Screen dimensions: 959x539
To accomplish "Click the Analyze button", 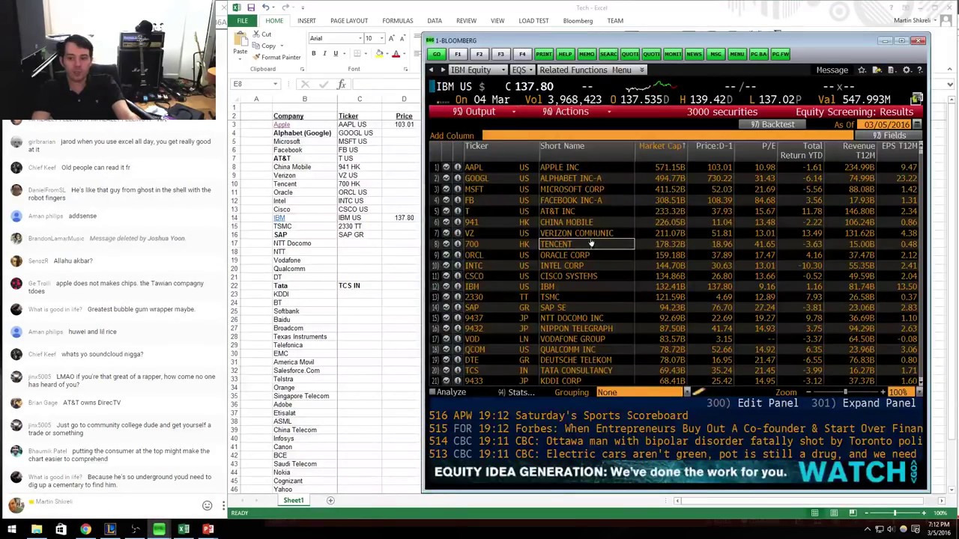I will click(x=448, y=392).
